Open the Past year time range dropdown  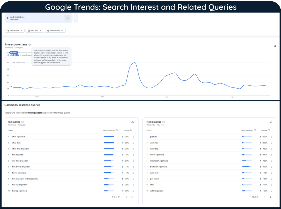click(x=35, y=31)
